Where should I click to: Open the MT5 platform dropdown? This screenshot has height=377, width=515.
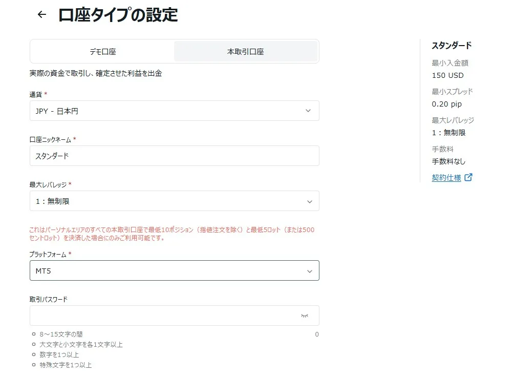[x=174, y=270]
